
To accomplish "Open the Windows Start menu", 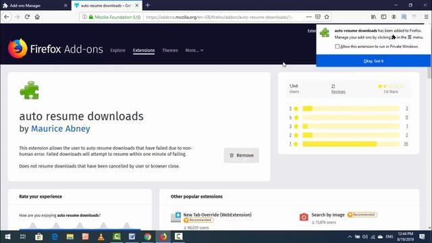I will click(7, 237).
